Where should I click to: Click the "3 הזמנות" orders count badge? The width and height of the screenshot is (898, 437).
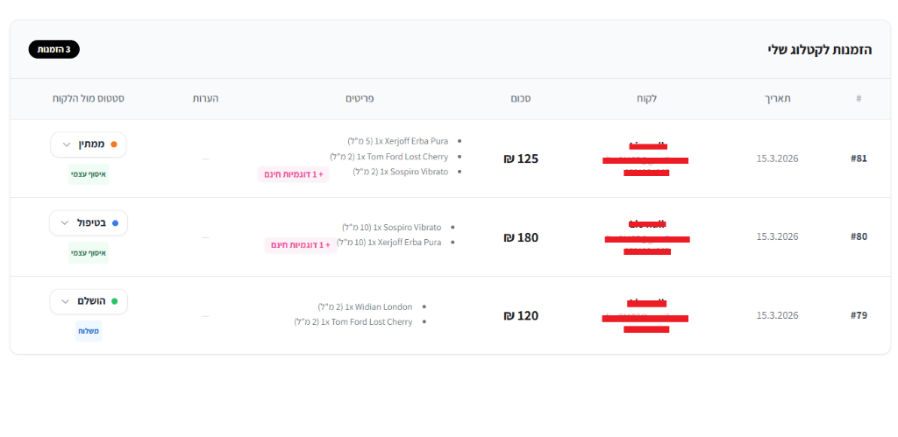[x=53, y=50]
